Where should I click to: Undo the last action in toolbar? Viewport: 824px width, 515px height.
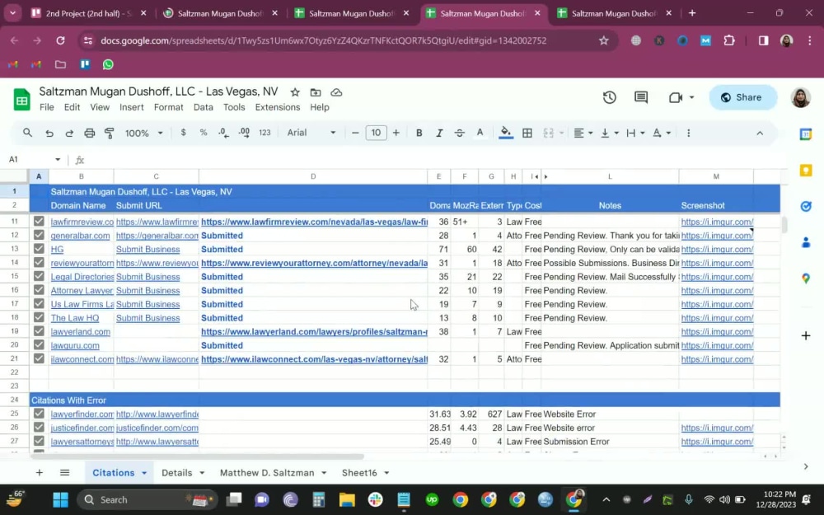pyautogui.click(x=49, y=133)
